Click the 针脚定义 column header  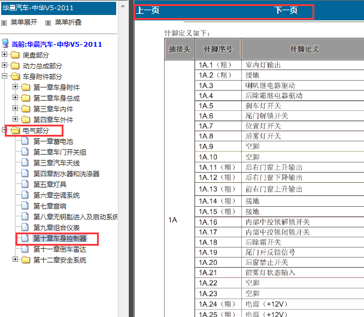coord(304,49)
